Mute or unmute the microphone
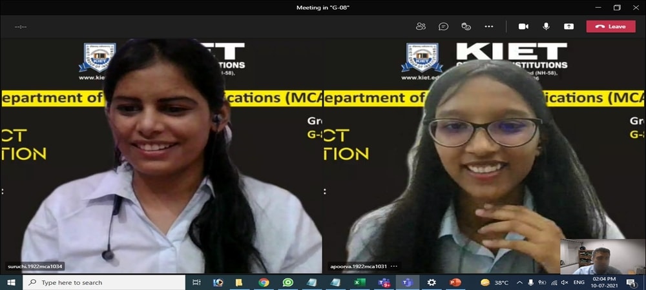The image size is (646, 290). (x=546, y=26)
